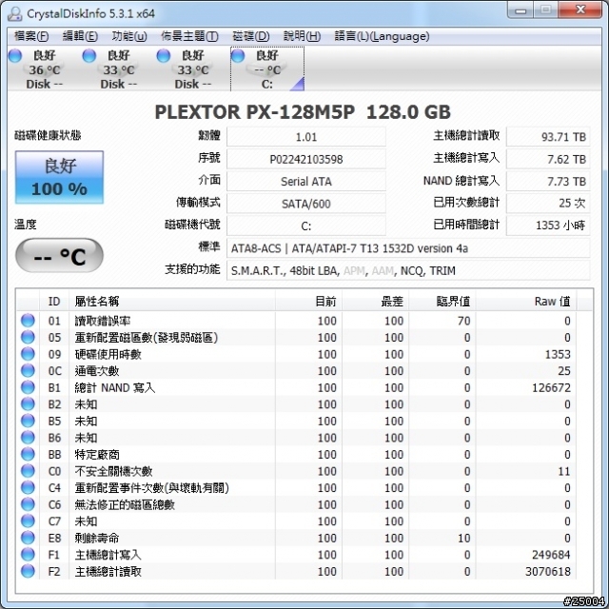The width and height of the screenshot is (609, 609).
Task: Click NAND 總計寫入 value 7.73 TB
Action: click(x=548, y=182)
